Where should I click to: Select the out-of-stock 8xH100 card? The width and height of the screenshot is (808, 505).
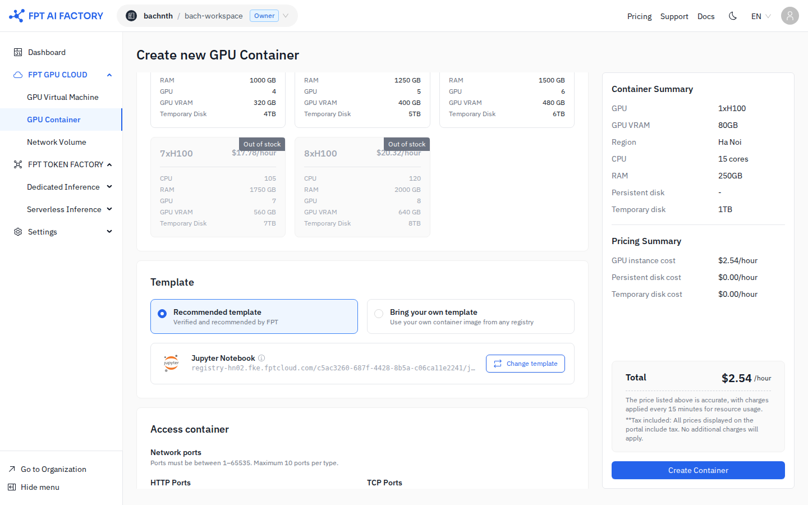coord(362,187)
